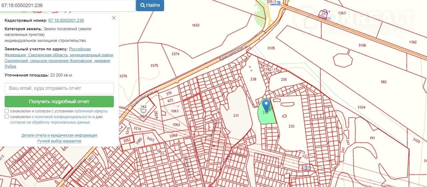Screen dimensions: 427x187
Task: Check the публичной оферты agreement checkbox
Action: tap(7, 111)
